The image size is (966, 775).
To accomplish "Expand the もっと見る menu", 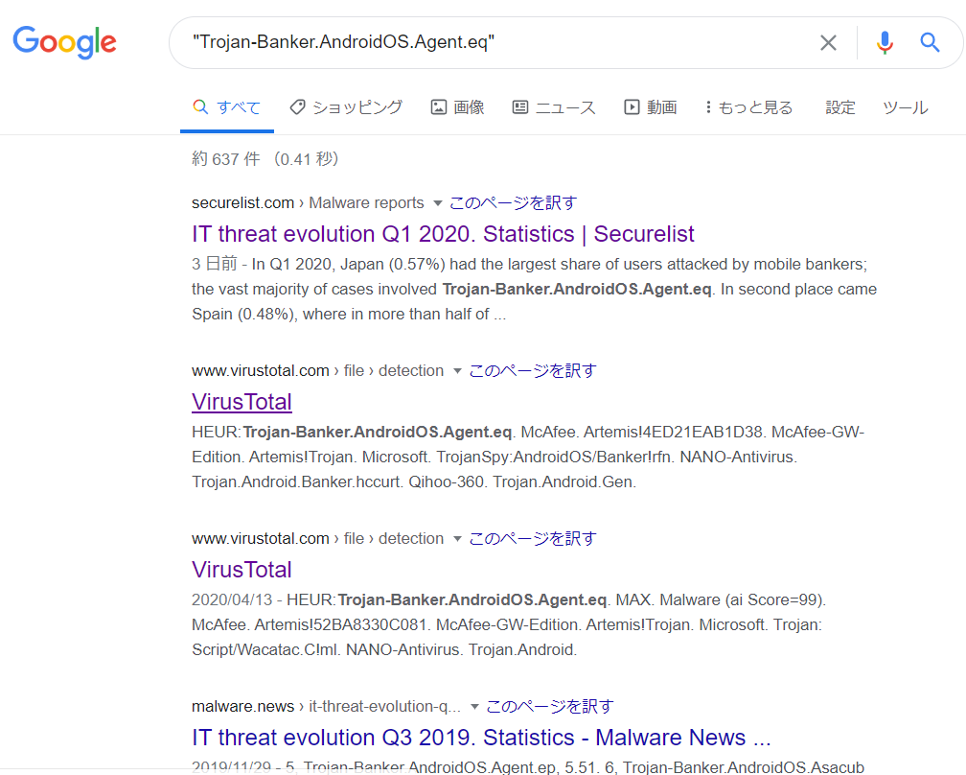I will coord(748,107).
